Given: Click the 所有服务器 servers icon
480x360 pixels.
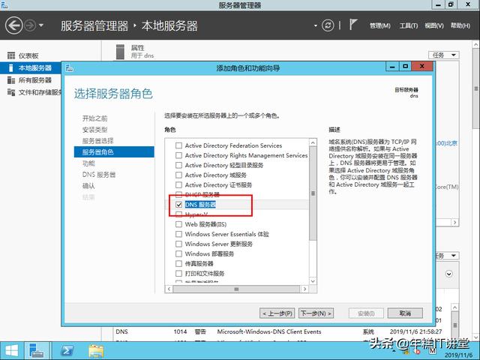Looking at the screenshot, I should pos(11,80).
